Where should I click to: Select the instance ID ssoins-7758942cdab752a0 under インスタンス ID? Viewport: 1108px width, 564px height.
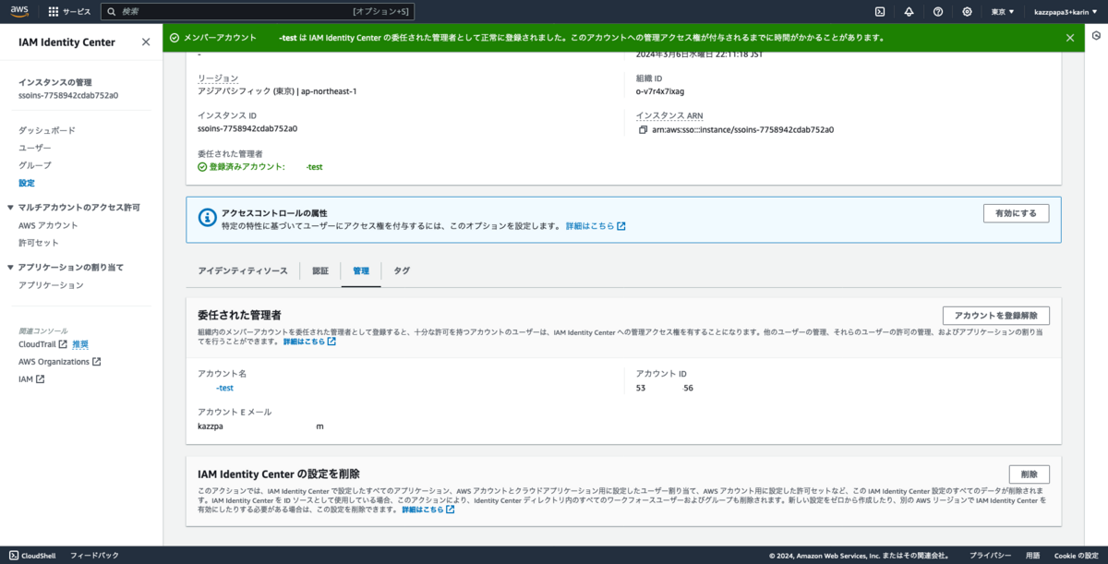(247, 129)
